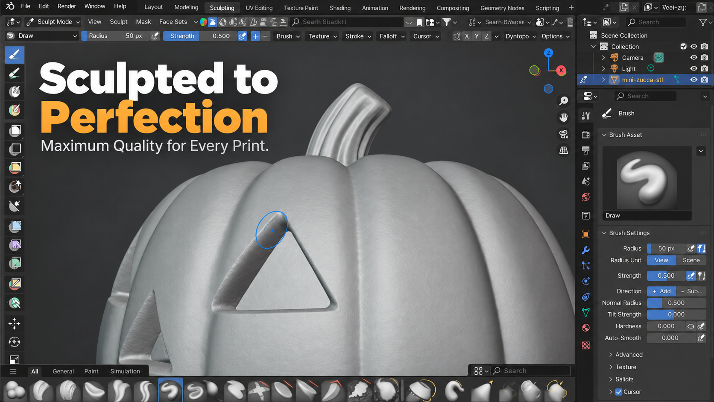Click the Add direction button
Screen dimensions: 714x402
[661, 291]
